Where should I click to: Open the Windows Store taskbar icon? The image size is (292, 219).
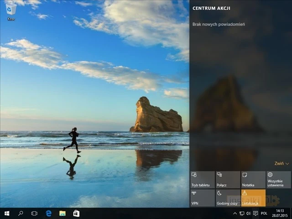pyautogui.click(x=76, y=213)
